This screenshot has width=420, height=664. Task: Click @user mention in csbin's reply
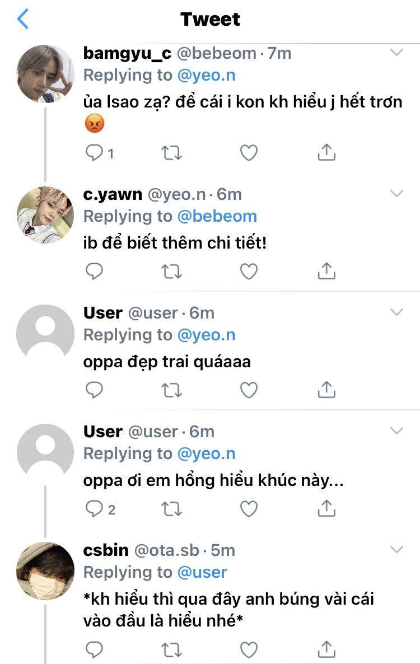click(202, 572)
